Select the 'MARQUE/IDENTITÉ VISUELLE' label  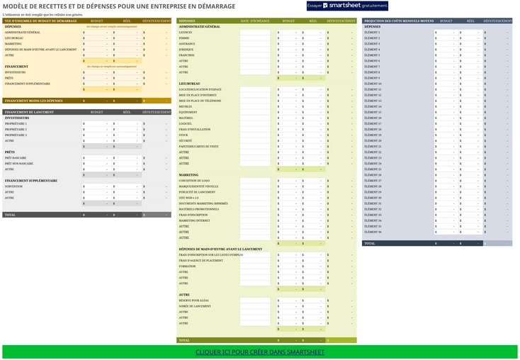198,186
